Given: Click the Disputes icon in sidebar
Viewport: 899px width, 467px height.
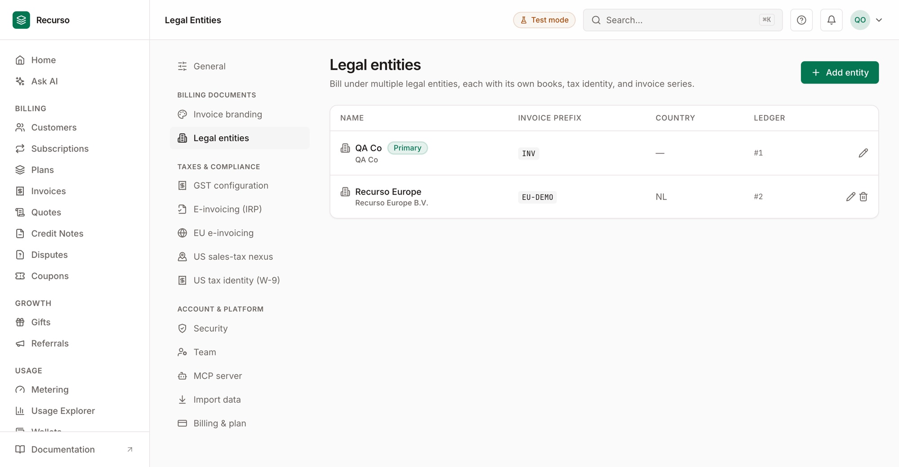Looking at the screenshot, I should [20, 255].
